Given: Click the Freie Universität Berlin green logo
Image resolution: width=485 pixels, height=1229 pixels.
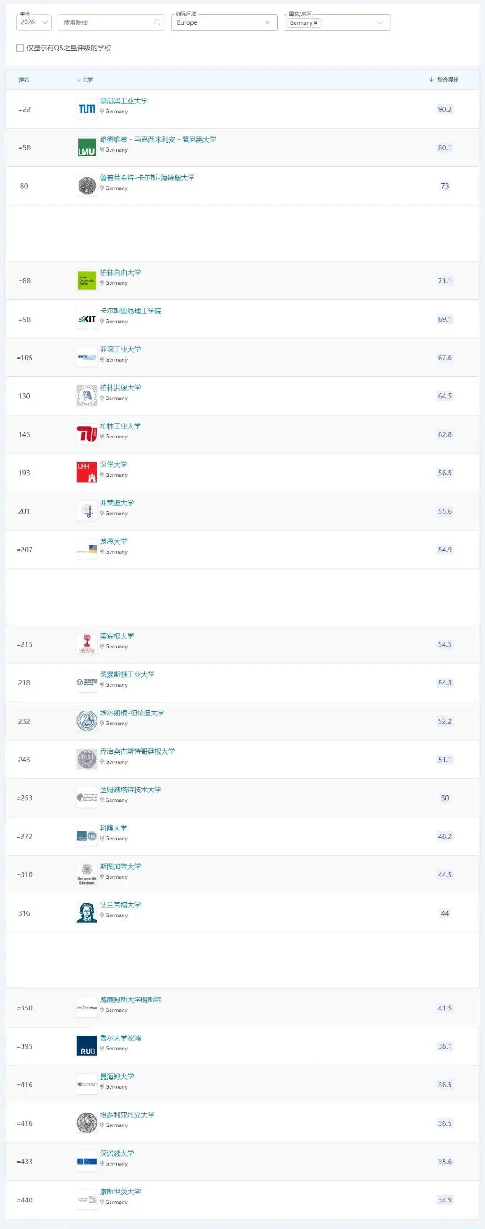Looking at the screenshot, I should (x=87, y=281).
